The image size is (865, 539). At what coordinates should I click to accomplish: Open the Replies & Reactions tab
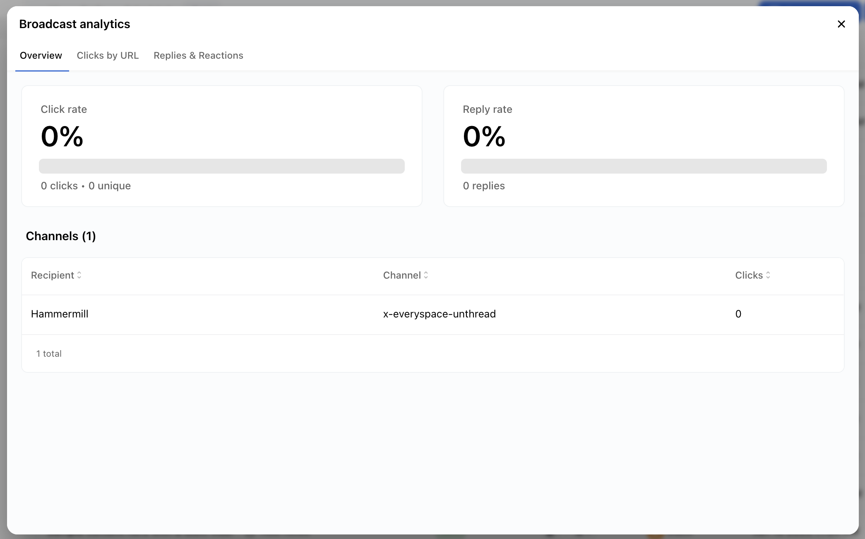[198, 55]
